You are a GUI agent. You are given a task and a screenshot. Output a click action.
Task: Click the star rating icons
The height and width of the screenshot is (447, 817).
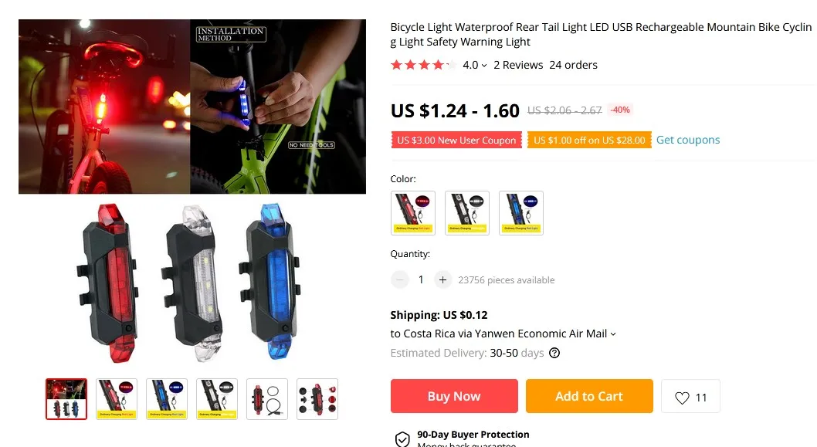(423, 65)
